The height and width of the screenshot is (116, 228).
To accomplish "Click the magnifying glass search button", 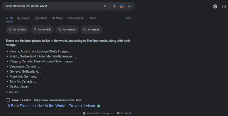I will point(129,6).
